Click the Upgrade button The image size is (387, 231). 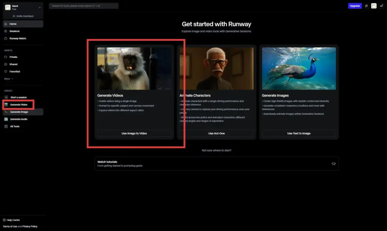(x=354, y=6)
